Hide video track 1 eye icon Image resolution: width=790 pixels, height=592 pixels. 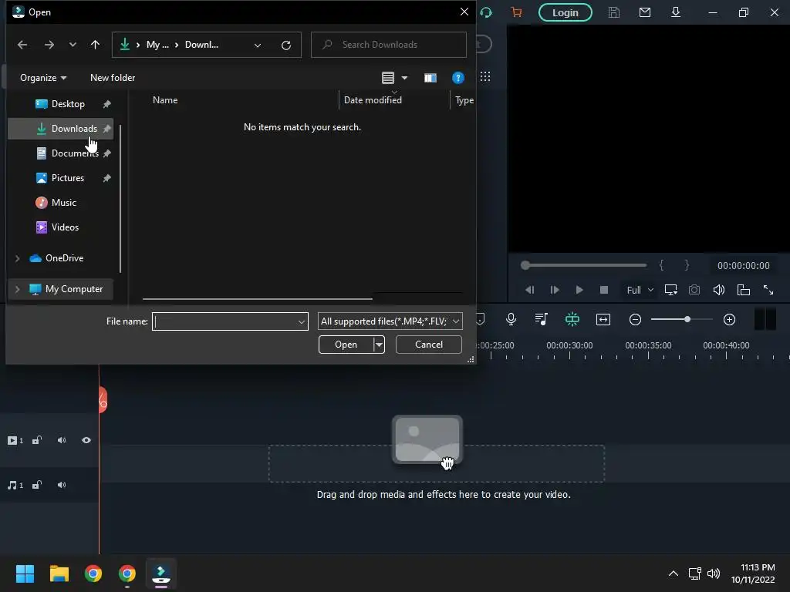86,440
